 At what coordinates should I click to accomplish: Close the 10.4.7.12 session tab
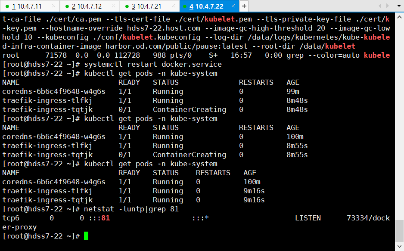pos(113,6)
